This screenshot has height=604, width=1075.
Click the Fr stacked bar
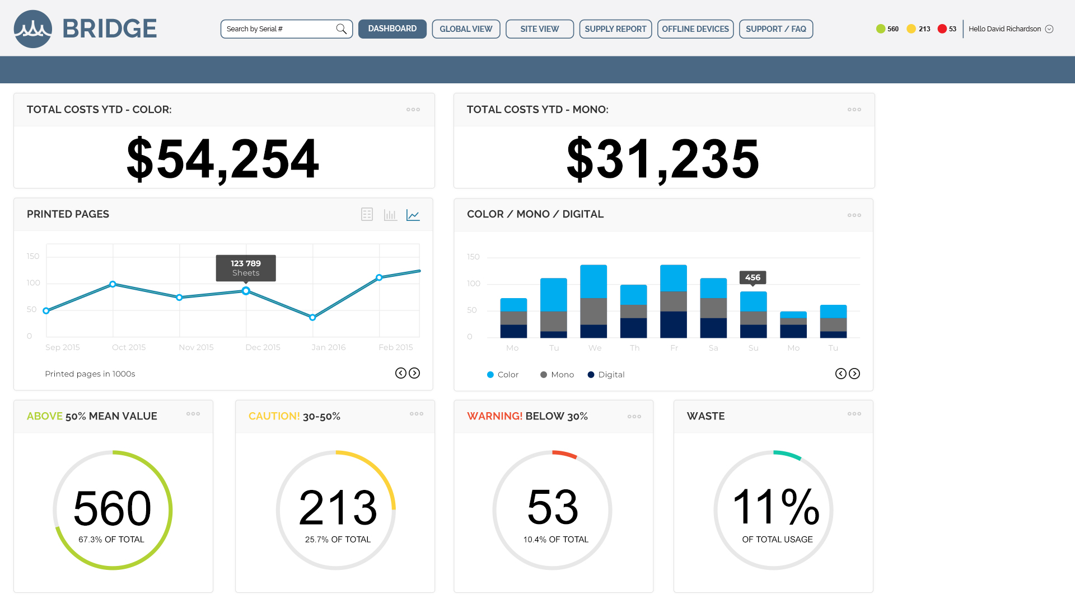[x=674, y=301]
